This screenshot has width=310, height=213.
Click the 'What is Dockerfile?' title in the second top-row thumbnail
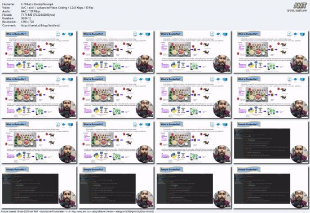(x=94, y=34)
